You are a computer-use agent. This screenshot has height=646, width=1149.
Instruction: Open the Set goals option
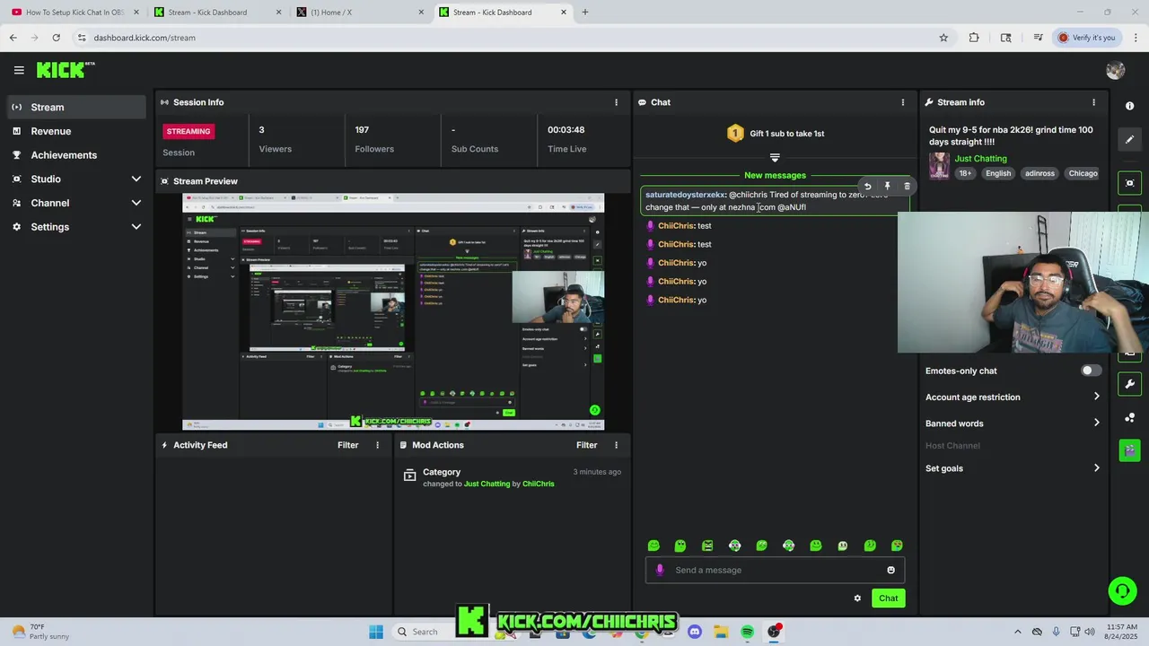coord(1013,468)
